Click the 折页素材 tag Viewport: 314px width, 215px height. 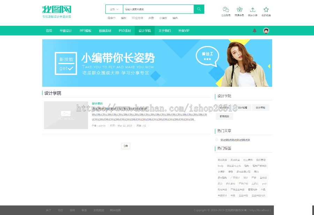pos(230,184)
